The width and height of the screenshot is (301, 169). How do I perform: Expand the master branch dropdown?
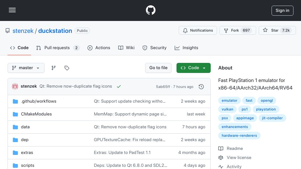click(26, 68)
